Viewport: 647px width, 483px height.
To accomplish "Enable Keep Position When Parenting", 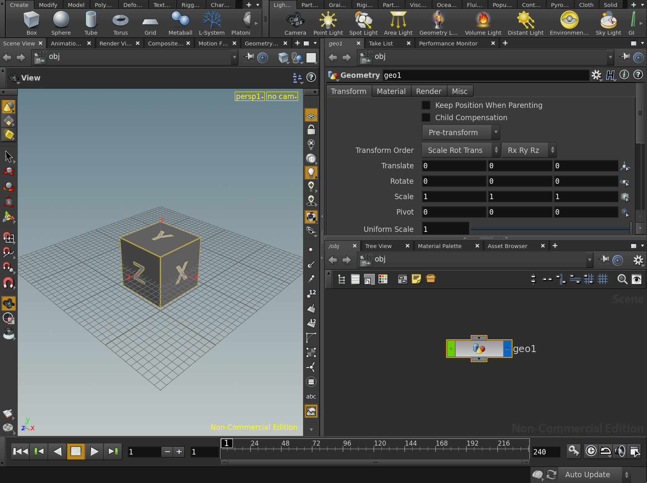I will (x=426, y=106).
